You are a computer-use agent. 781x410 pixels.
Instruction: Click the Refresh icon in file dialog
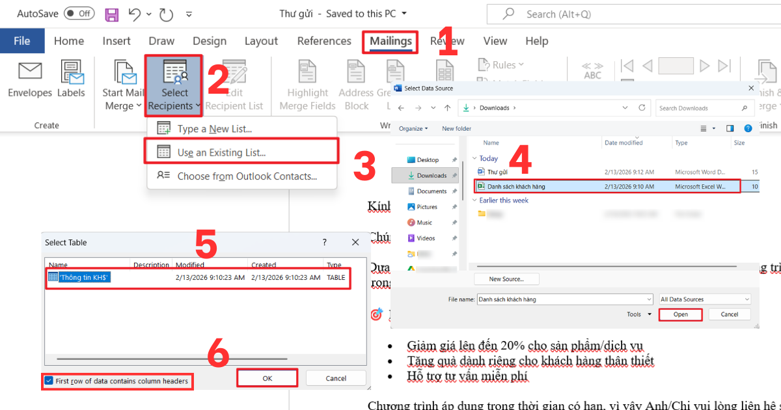click(642, 107)
